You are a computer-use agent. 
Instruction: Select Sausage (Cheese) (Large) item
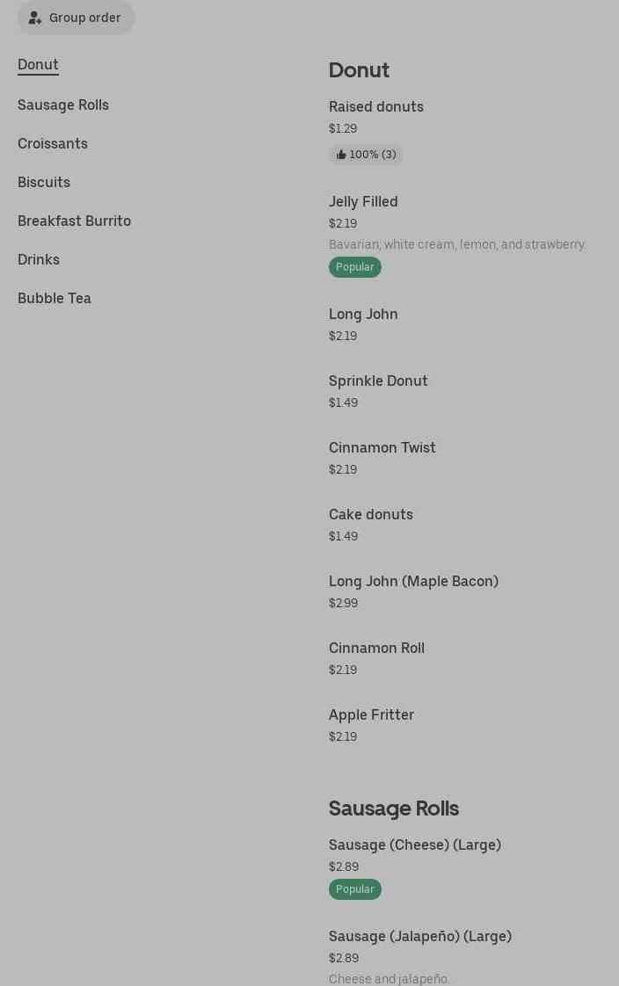(415, 845)
